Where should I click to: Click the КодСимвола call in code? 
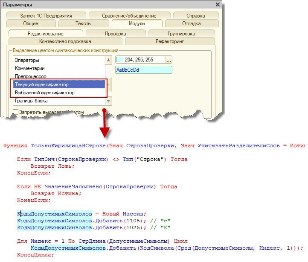[x=157, y=248]
